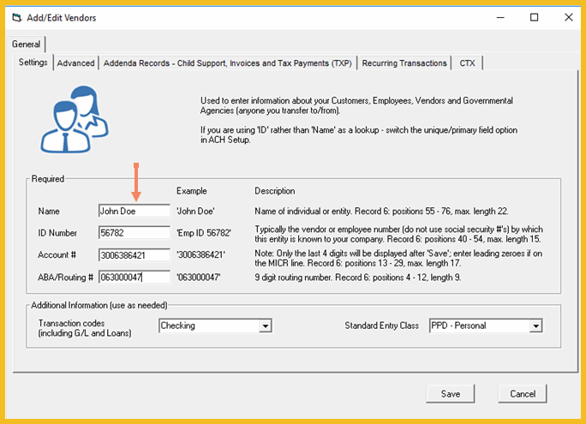Switch to the Recurring Transactions tab
Screen dimensions: 586x424
coord(404,63)
